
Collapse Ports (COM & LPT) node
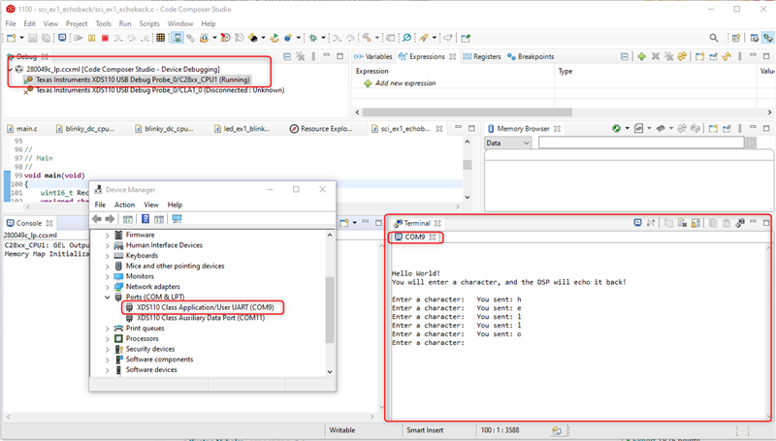coord(108,298)
